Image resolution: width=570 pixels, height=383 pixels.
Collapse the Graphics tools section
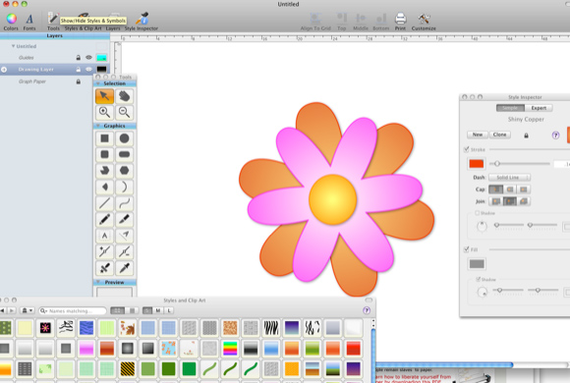point(98,126)
